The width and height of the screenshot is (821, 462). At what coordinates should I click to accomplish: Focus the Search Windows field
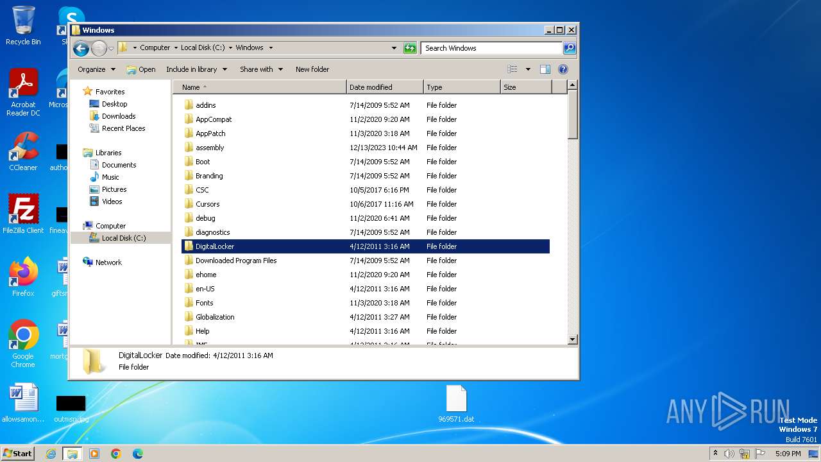click(492, 48)
